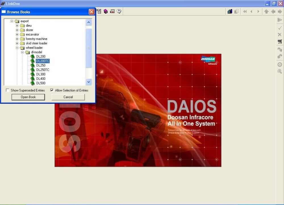Click the red notes page toolbar icon

tap(112, 11)
